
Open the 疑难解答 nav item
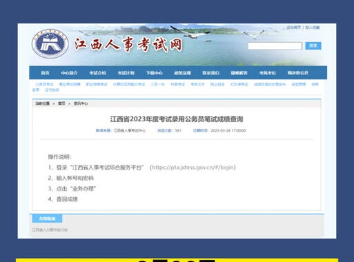click(239, 73)
